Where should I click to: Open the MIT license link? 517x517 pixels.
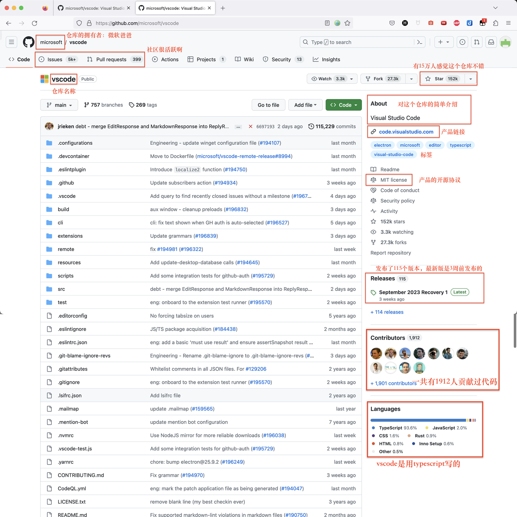[x=389, y=180]
